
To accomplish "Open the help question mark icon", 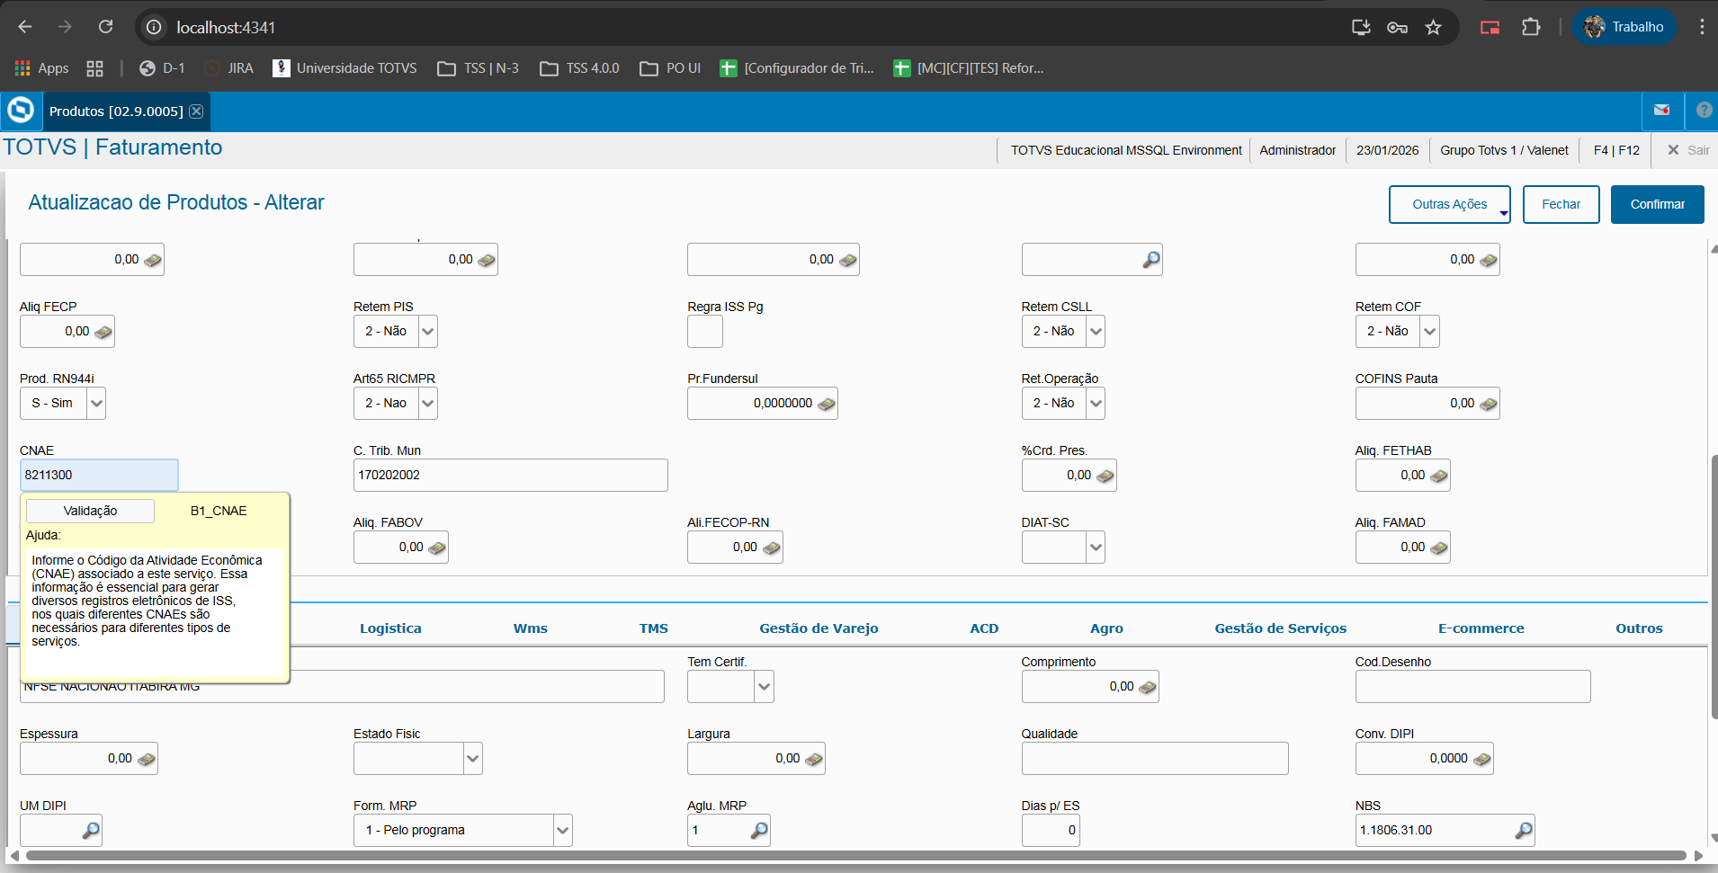I will (x=1704, y=111).
